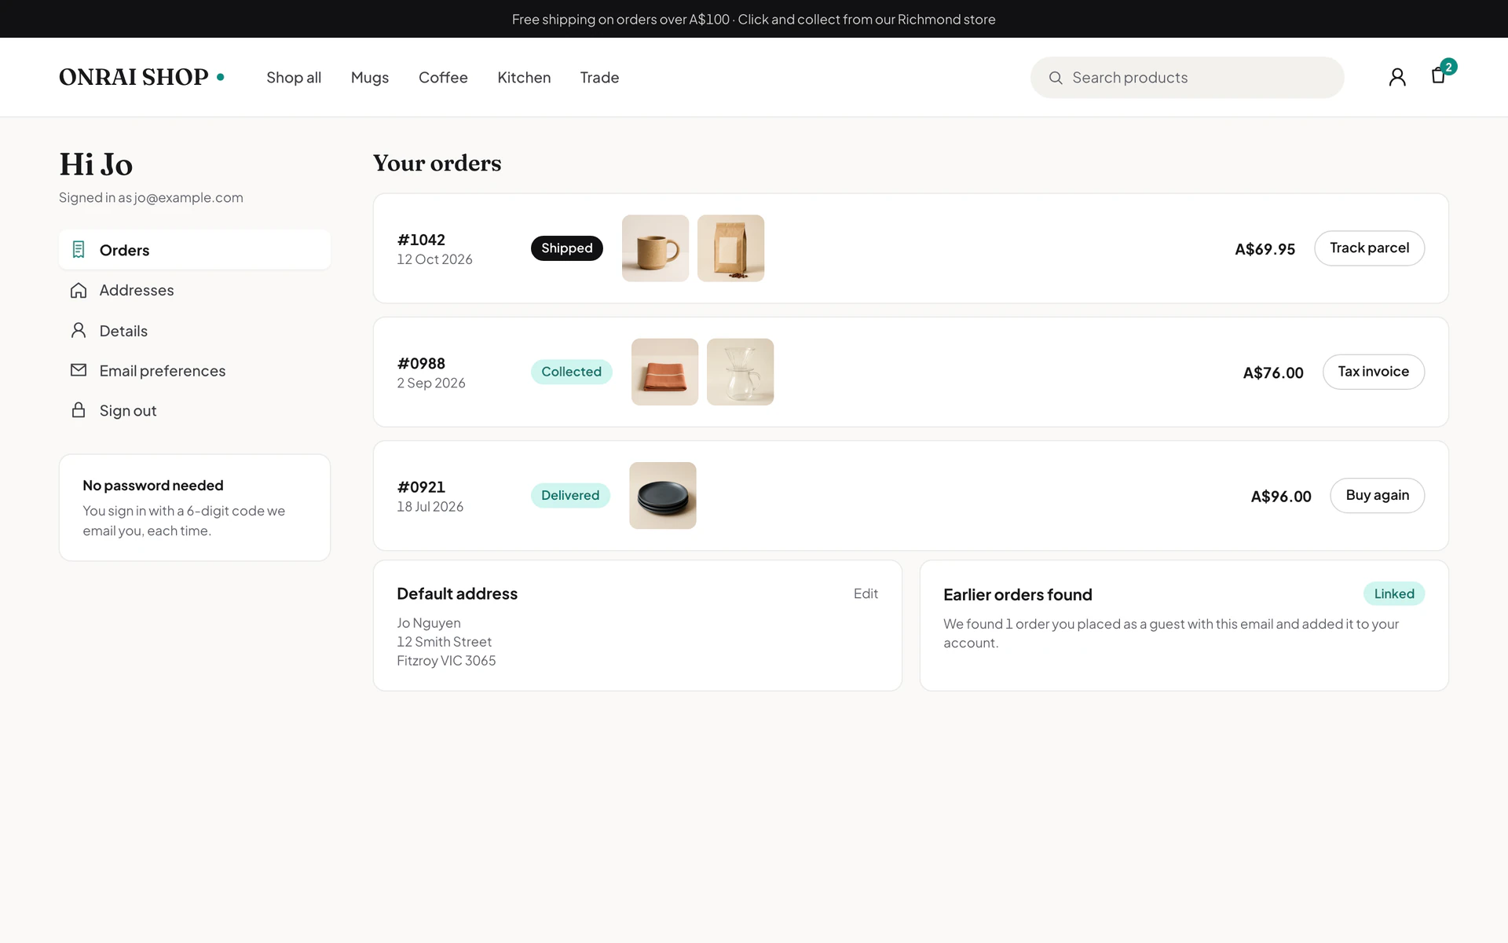Open the Trade page link
This screenshot has height=943, width=1508.
[599, 78]
